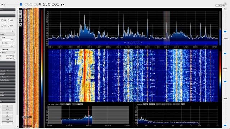Adjust the Contrast slider

[225, 53]
